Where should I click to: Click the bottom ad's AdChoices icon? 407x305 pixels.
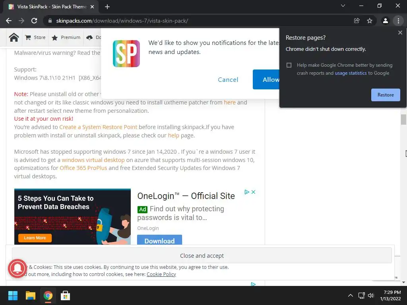[253, 284]
